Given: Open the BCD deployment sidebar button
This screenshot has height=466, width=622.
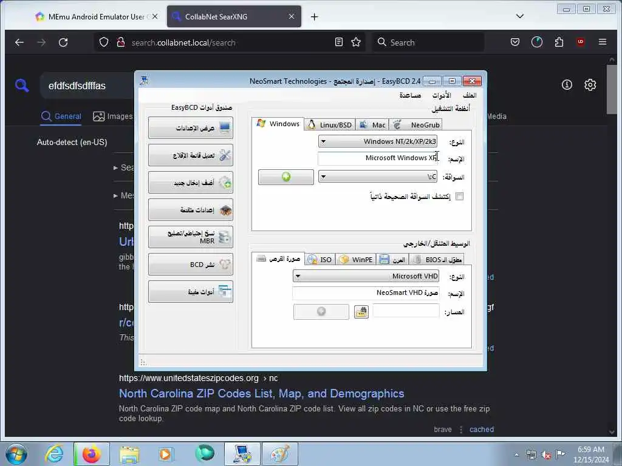Looking at the screenshot, I should tap(190, 265).
